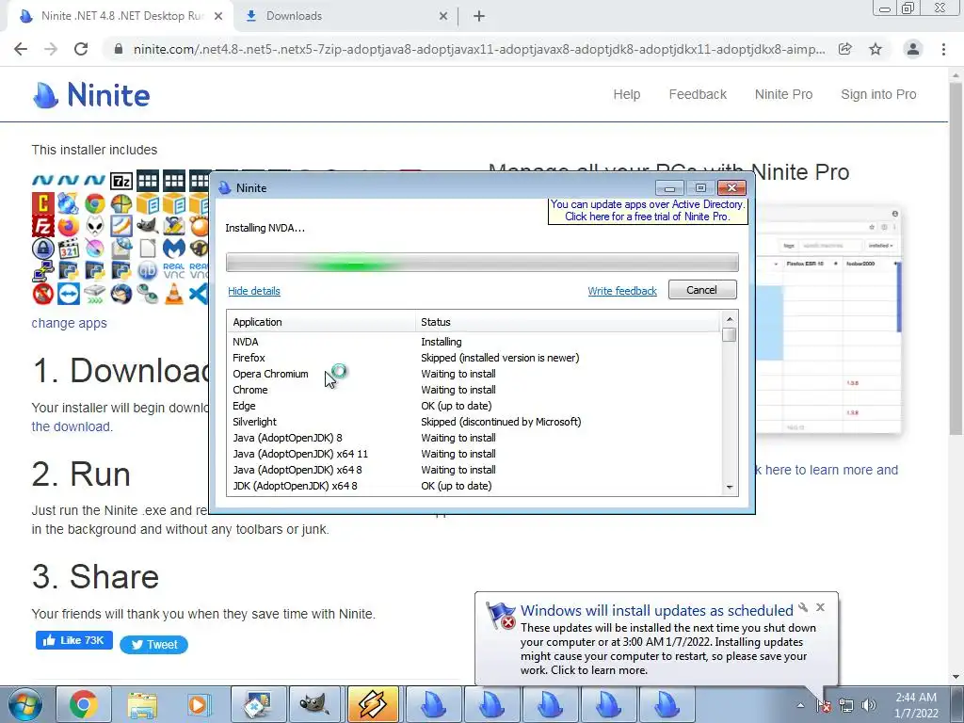Go back in Chrome
Image resolution: width=964 pixels, height=723 pixels.
[x=21, y=49]
